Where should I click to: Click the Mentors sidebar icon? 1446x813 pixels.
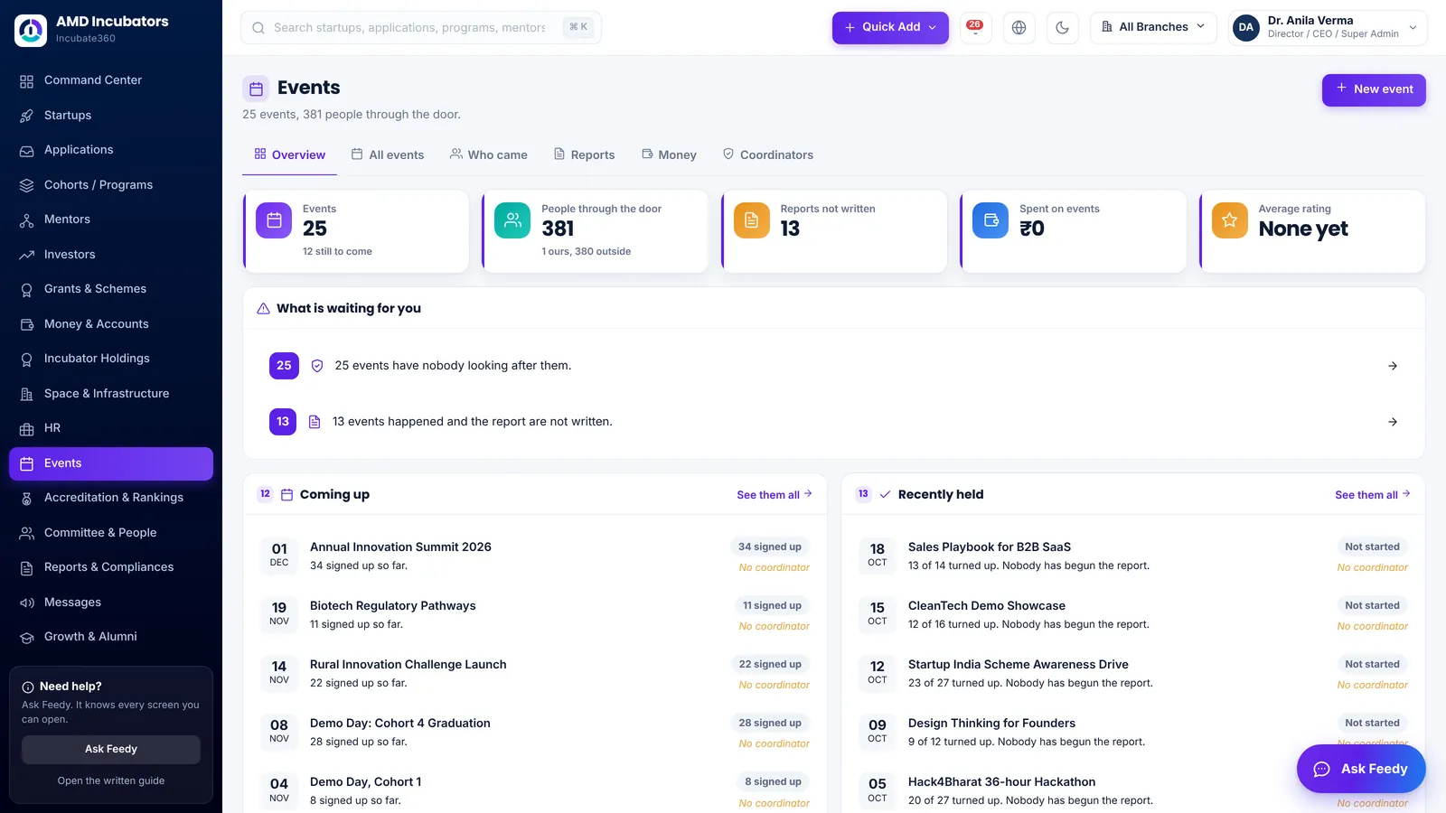(x=27, y=220)
